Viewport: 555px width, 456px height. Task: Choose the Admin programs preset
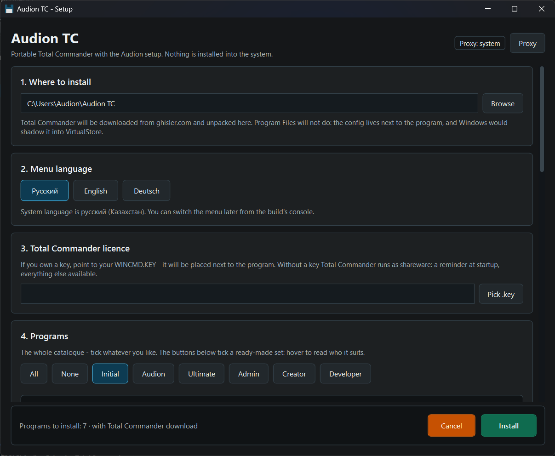click(x=249, y=374)
